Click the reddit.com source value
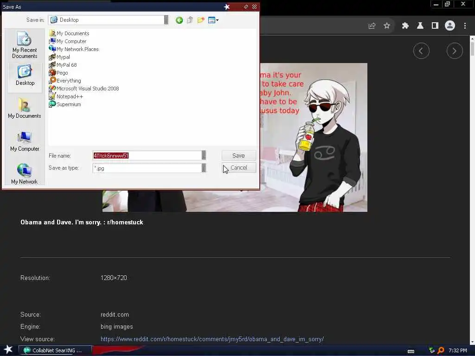 pyautogui.click(x=115, y=315)
